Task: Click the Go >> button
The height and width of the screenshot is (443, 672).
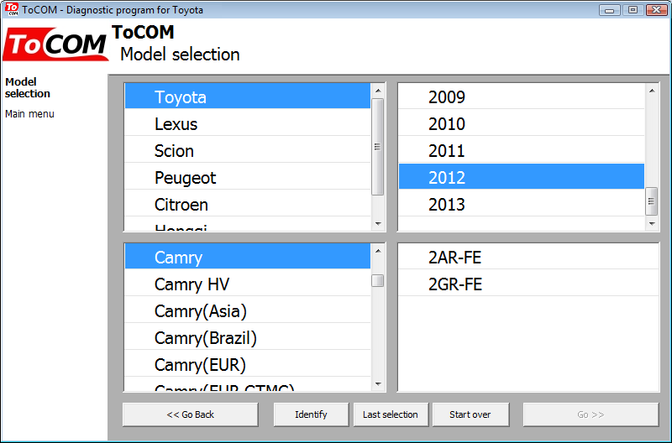Action: click(x=591, y=414)
